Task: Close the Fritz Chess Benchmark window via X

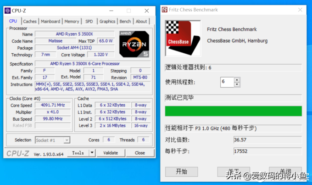Action: pos(300,10)
